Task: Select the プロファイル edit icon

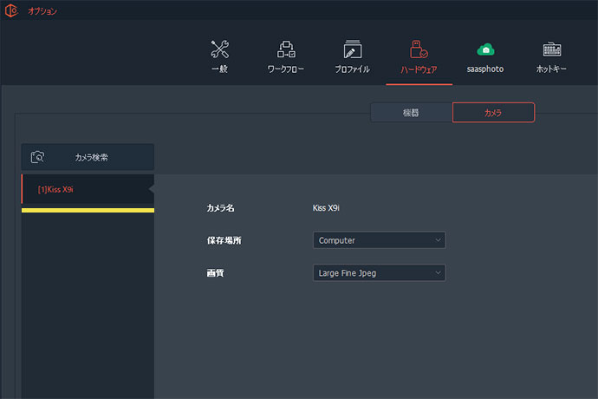Action: [352, 49]
